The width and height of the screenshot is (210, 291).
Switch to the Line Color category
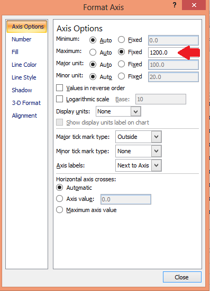tap(24, 65)
